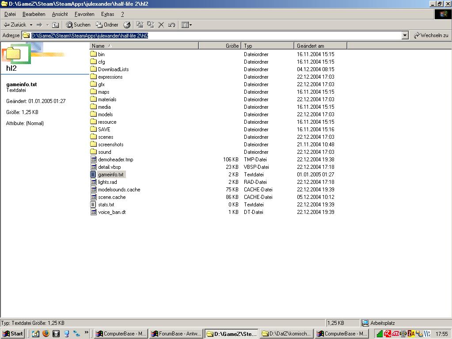The image size is (452, 339).
Task: Click the forward arrow toolbar icon
Action: 39,25
